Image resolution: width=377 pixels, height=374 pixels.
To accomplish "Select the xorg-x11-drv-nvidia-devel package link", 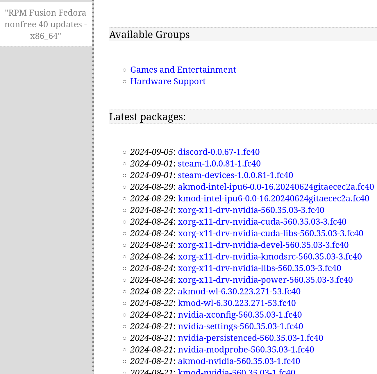I will [x=263, y=245].
